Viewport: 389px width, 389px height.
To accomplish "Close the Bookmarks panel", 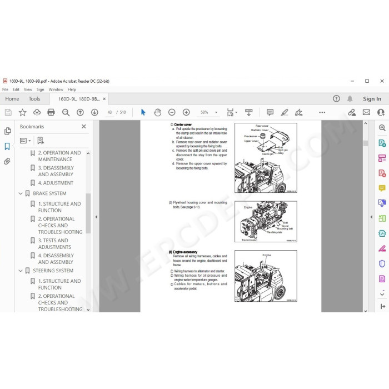I will [x=84, y=127].
